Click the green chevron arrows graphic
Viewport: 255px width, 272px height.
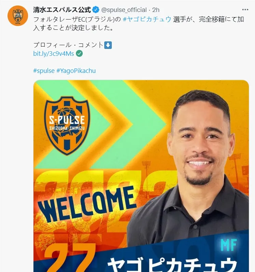pos(100,124)
